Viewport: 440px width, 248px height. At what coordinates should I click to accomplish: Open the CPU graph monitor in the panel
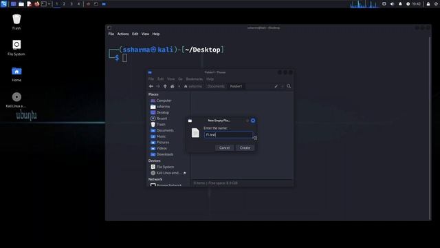click(364, 4)
